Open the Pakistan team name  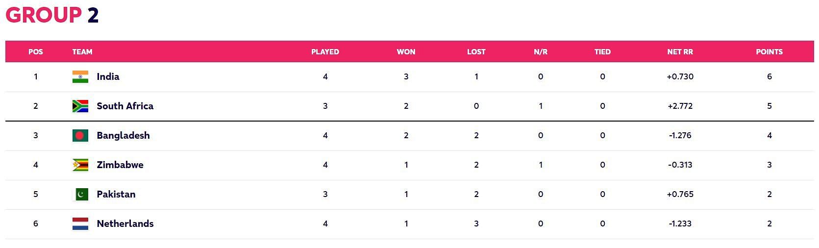[x=116, y=194]
